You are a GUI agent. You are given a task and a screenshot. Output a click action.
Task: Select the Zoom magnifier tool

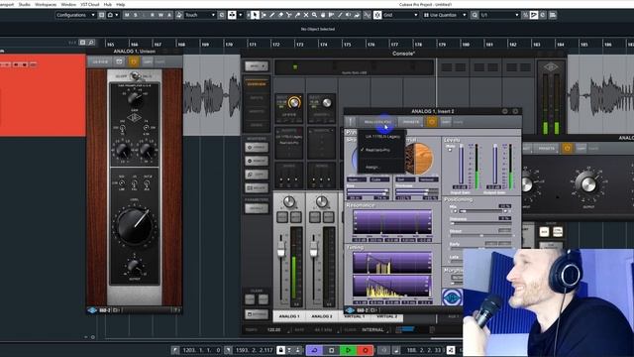tap(315, 15)
